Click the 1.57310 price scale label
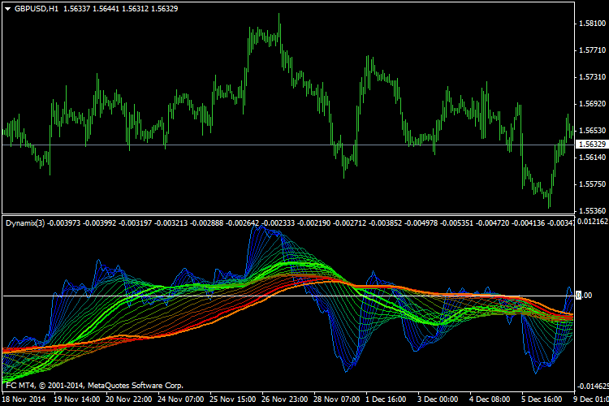609x406 pixels. [x=592, y=77]
